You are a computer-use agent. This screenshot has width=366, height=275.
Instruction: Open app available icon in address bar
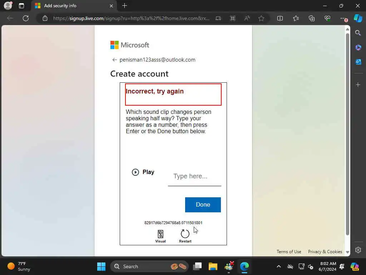(x=218, y=18)
